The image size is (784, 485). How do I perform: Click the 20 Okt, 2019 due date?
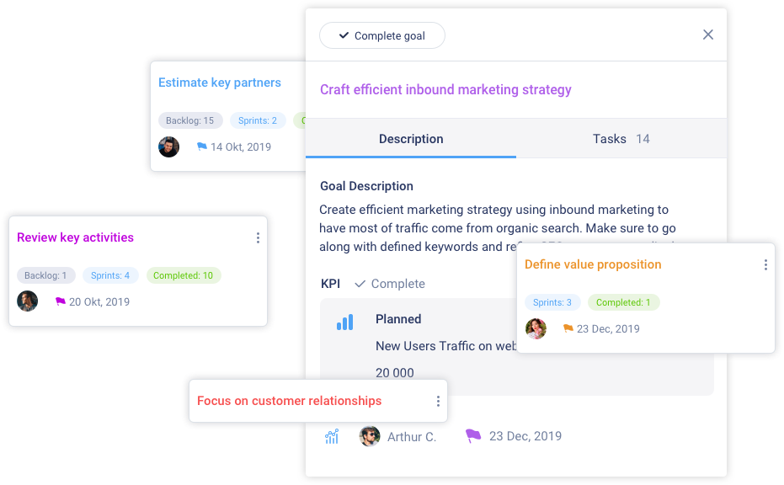(x=99, y=302)
